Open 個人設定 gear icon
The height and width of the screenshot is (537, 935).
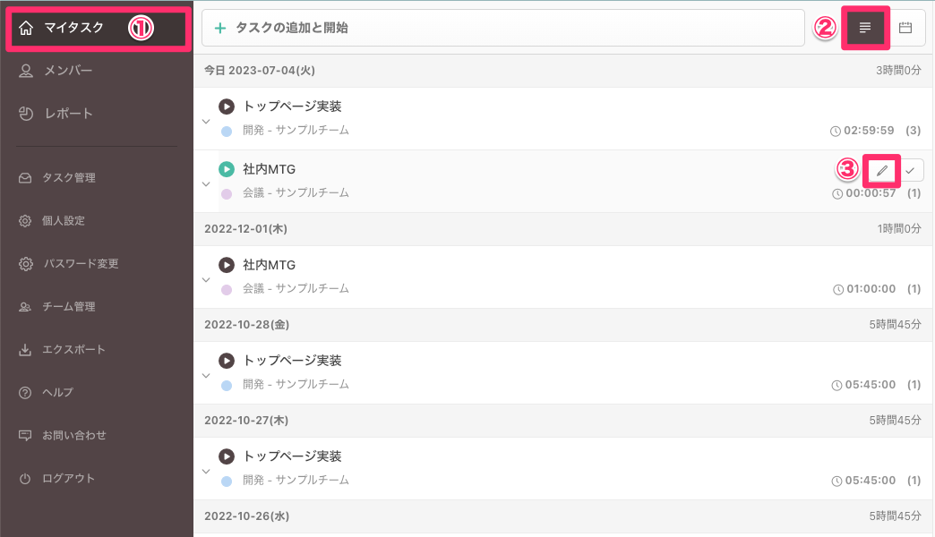(25, 221)
